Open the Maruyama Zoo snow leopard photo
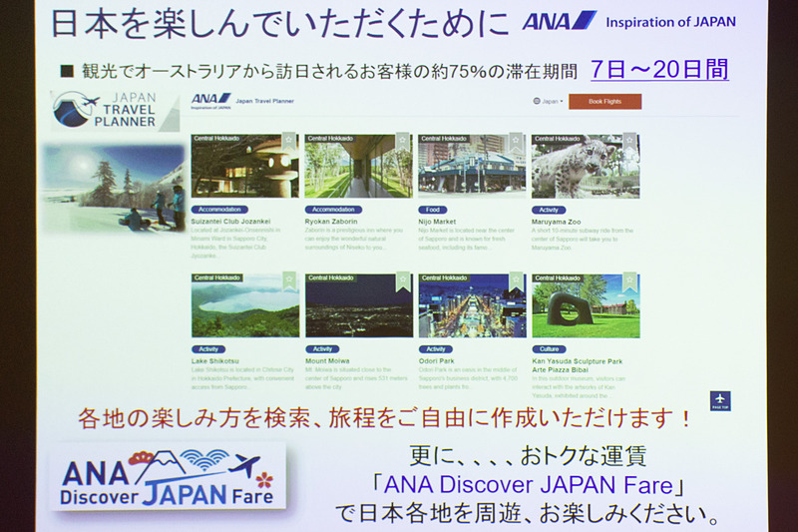 click(586, 166)
